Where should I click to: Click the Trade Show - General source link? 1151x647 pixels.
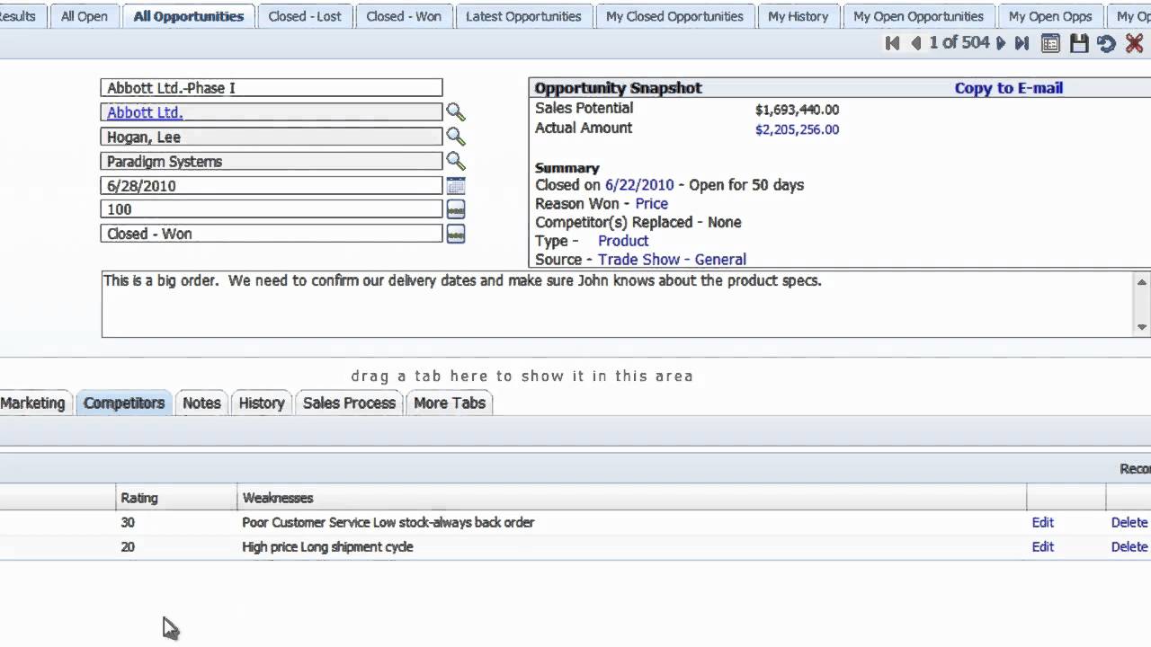pyautogui.click(x=672, y=260)
